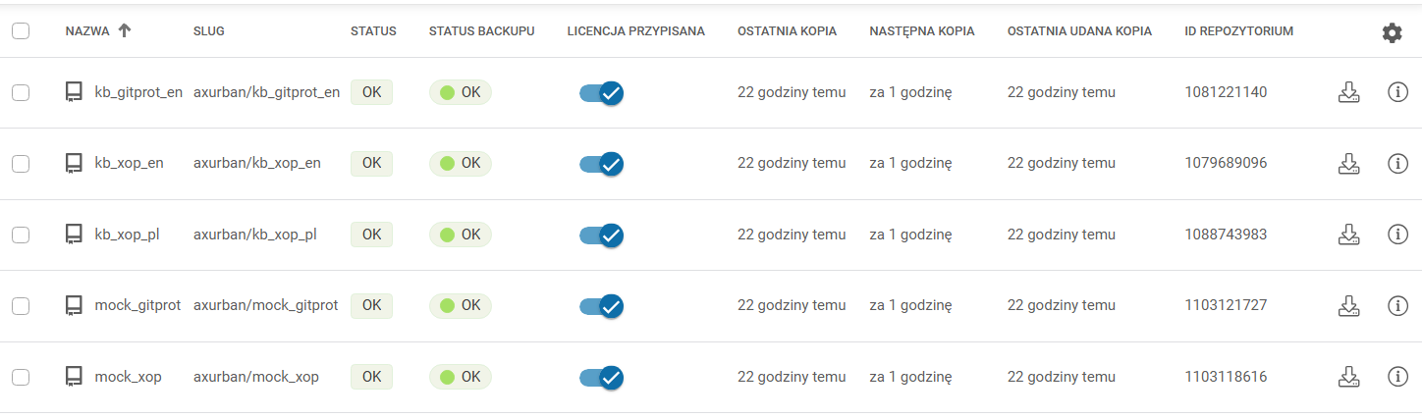
Task: Toggle license switch for kb_xop_pl
Action: (x=601, y=235)
